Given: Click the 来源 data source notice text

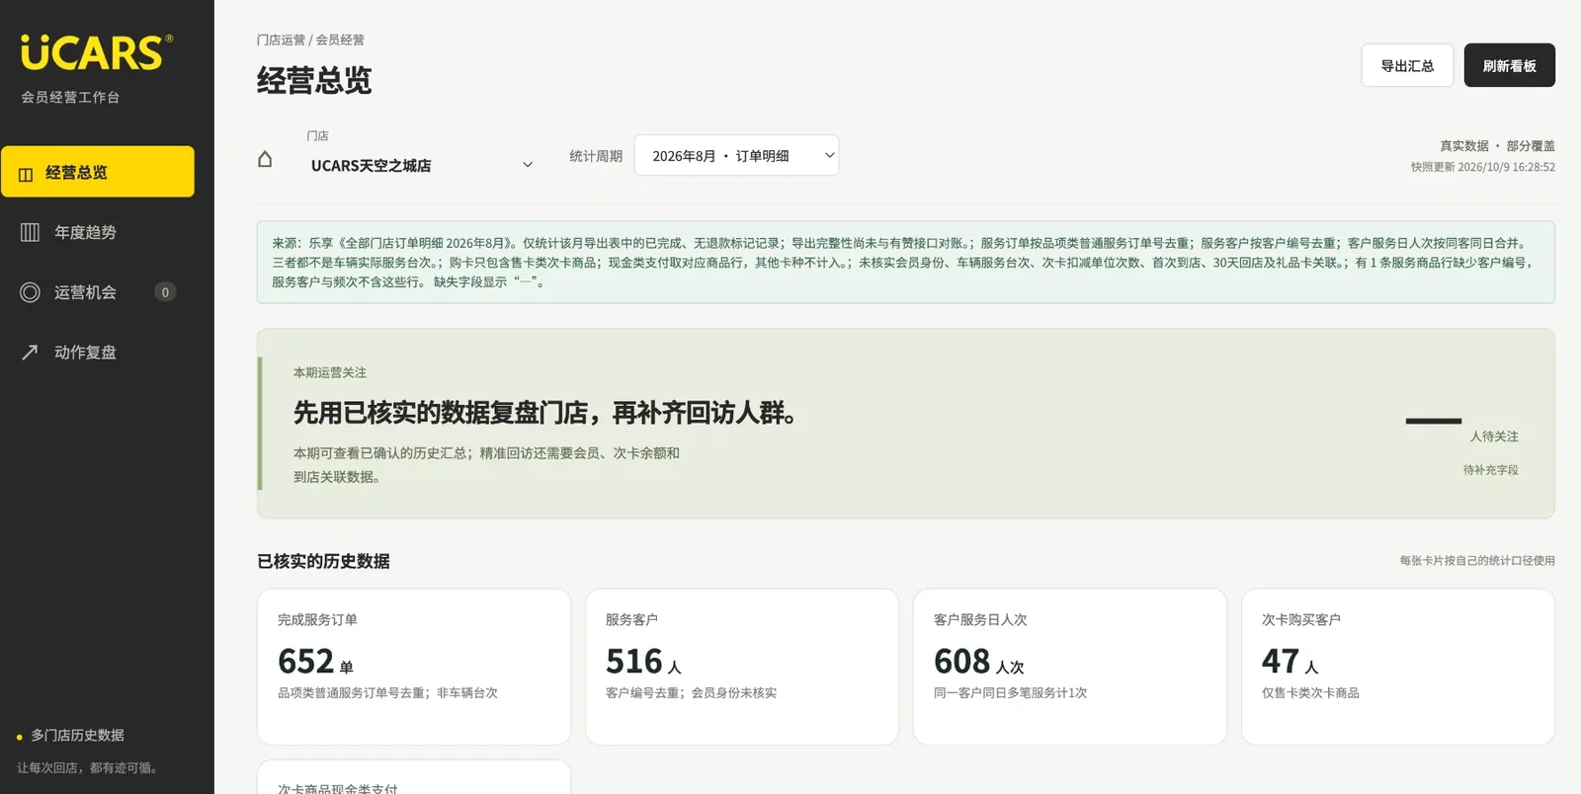Looking at the screenshot, I should [x=905, y=262].
